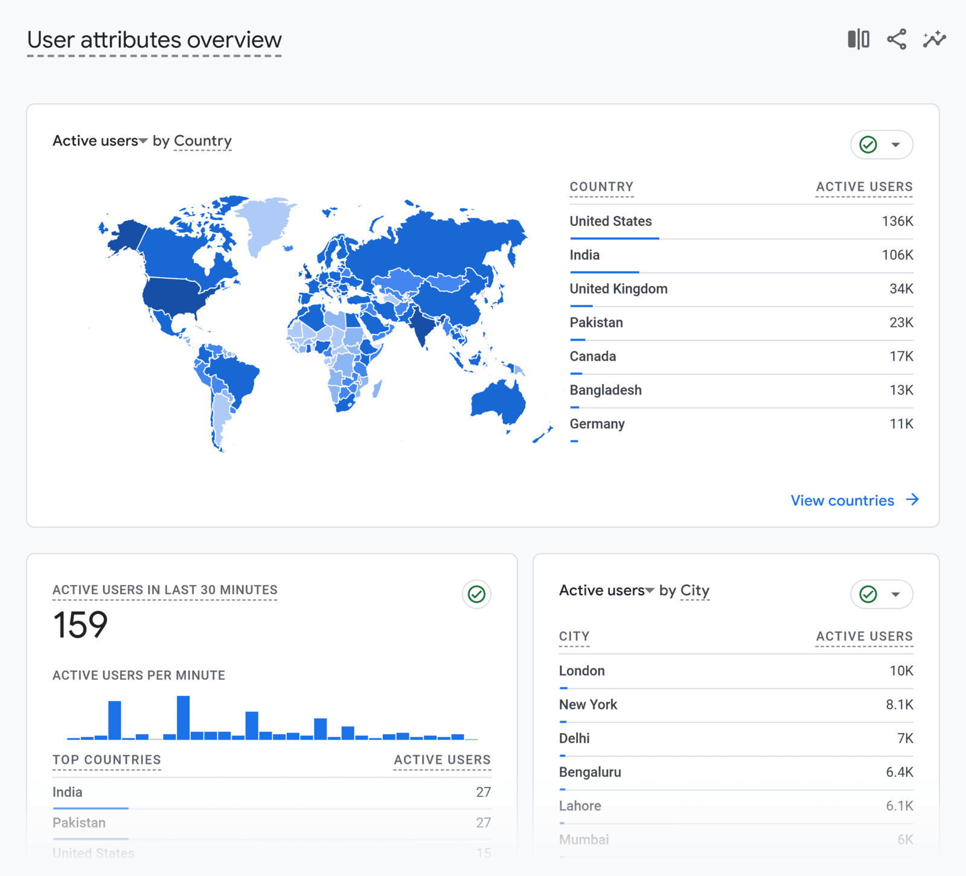Click the City dimension link
This screenshot has height=876, width=966.
point(694,590)
